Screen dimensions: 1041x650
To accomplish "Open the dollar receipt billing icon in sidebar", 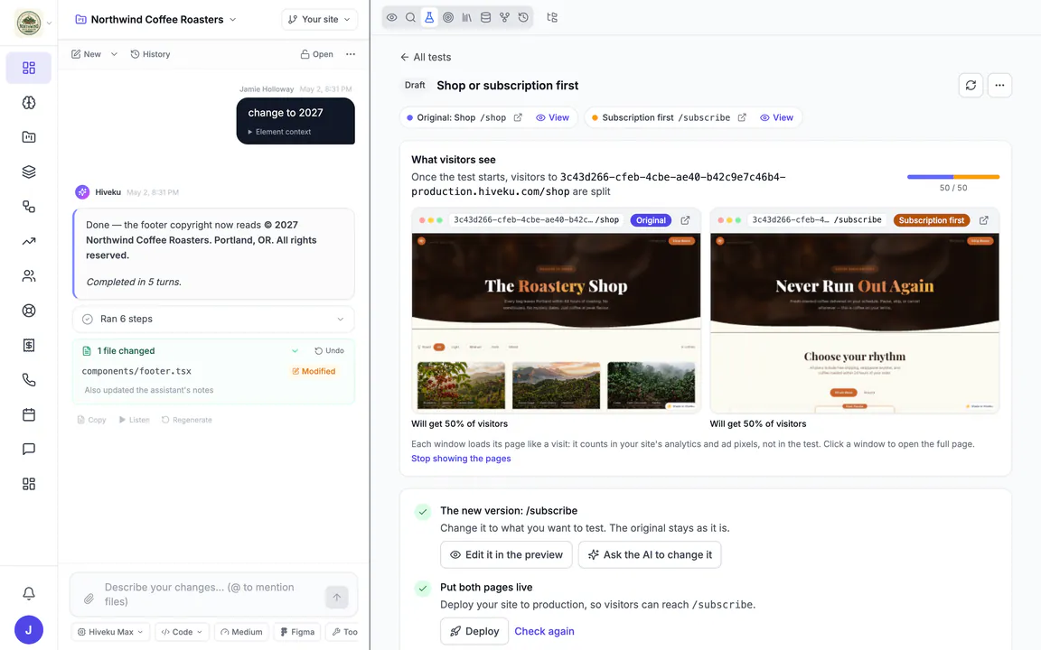I will 29,345.
